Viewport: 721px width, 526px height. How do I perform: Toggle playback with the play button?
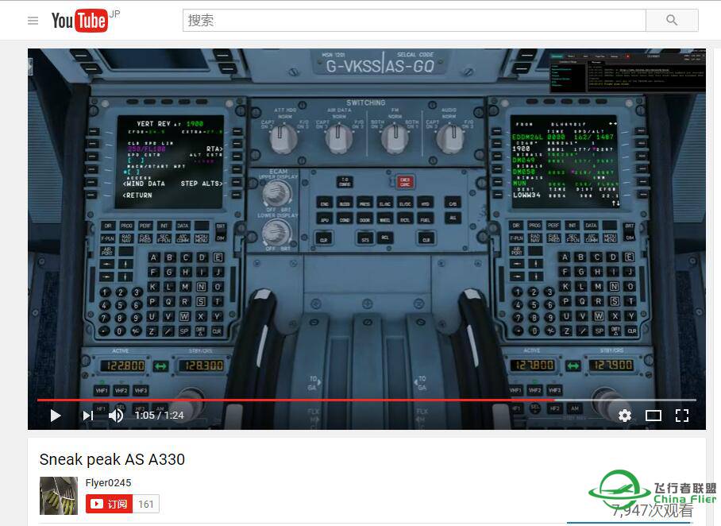pos(55,416)
